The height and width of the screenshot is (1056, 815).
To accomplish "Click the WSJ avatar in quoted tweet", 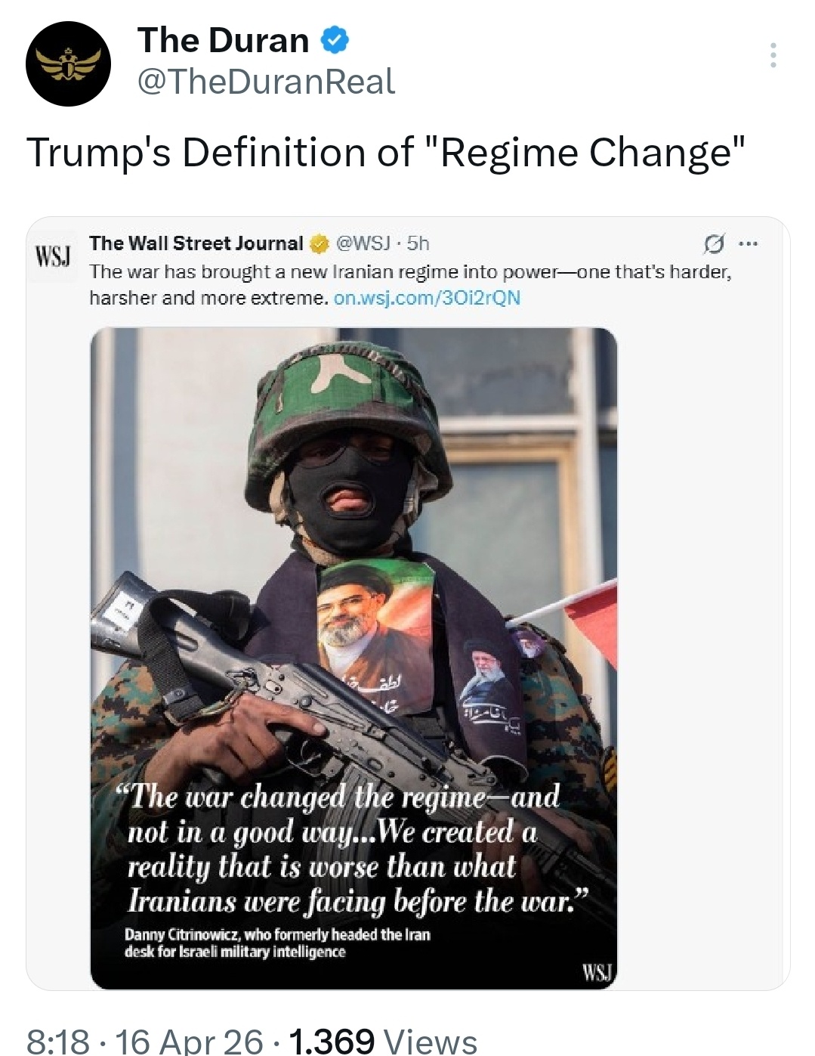I will pyautogui.click(x=53, y=257).
